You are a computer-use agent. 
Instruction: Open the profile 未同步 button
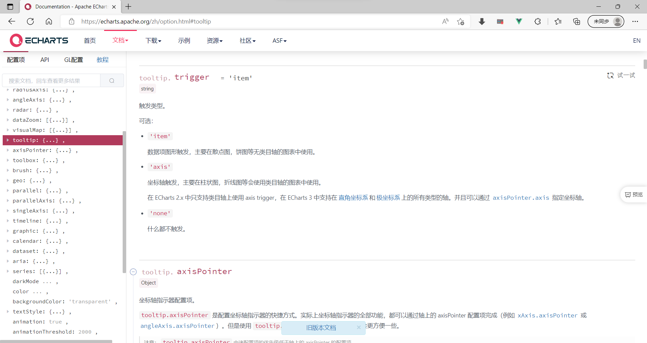pos(606,22)
